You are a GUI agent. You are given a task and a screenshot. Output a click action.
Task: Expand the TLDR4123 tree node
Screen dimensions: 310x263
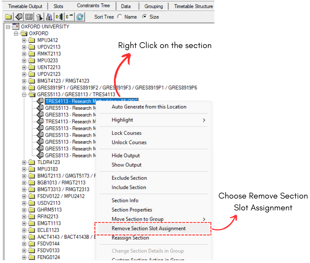click(24, 162)
